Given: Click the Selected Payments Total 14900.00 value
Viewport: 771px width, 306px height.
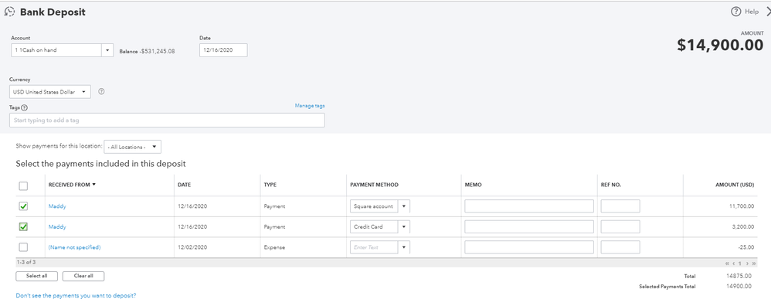Looking at the screenshot, I should (739, 287).
